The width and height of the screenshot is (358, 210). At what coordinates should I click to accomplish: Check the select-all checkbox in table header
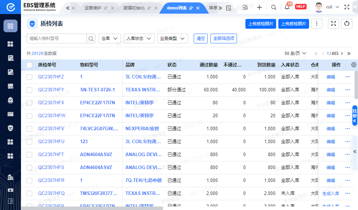click(x=29, y=65)
